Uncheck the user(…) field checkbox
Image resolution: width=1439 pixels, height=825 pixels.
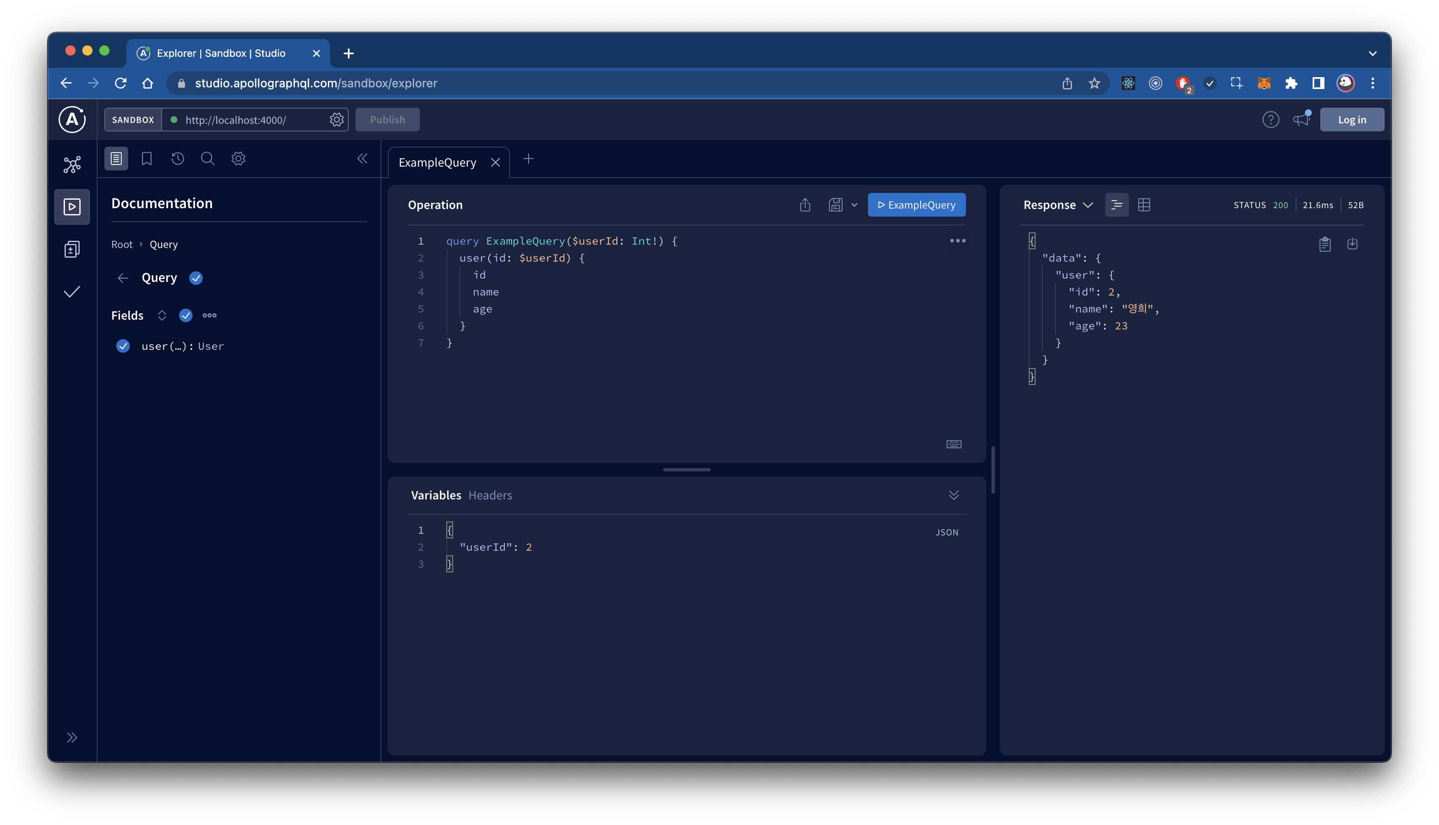(x=123, y=346)
